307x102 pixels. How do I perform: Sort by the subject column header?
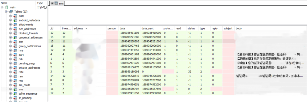[x=229, y=29]
